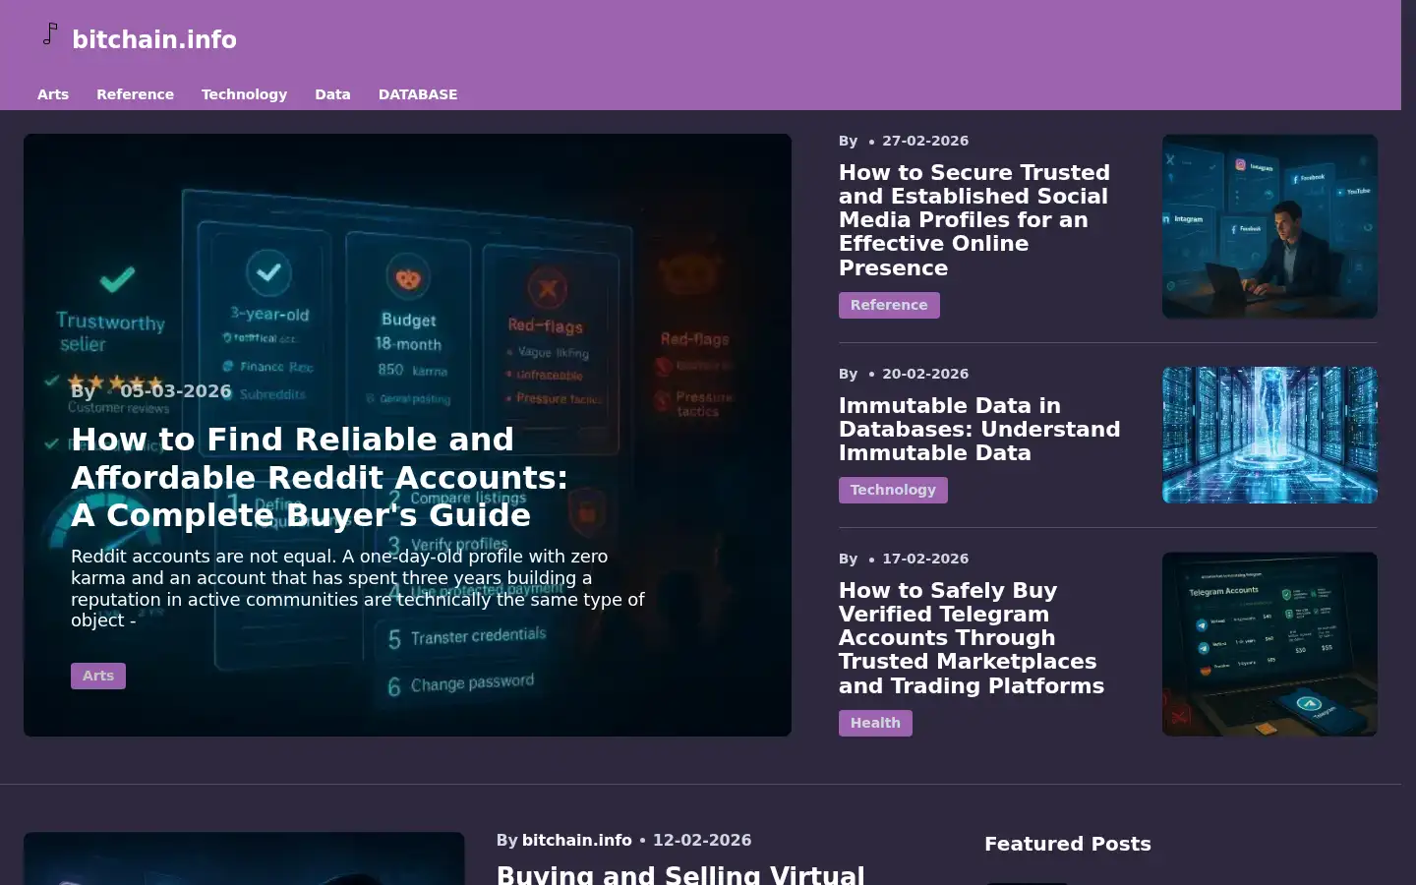The width and height of the screenshot is (1416, 885).
Task: Click the Arts tag on featured article
Action: [x=98, y=676]
